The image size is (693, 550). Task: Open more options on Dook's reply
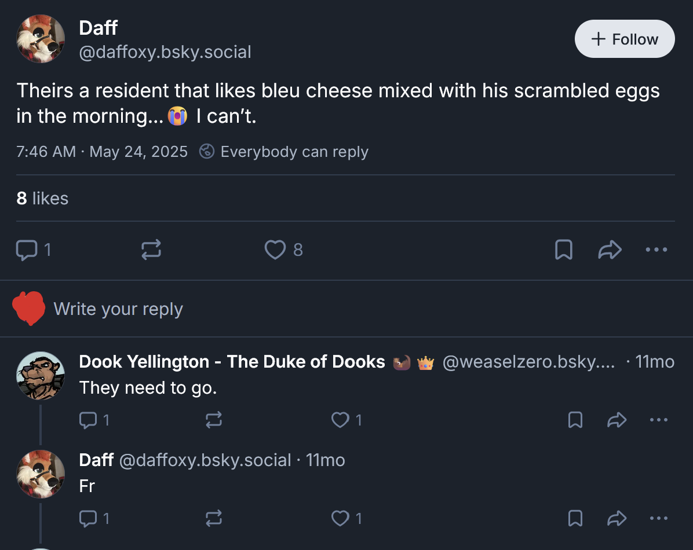pos(659,420)
